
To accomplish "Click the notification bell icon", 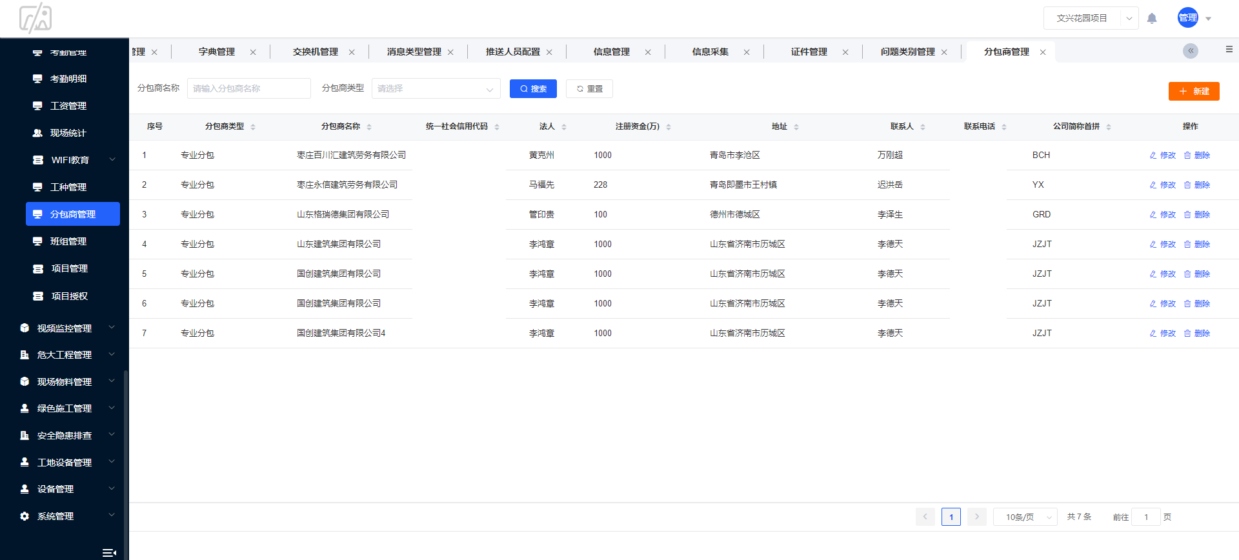I will coord(1152,18).
